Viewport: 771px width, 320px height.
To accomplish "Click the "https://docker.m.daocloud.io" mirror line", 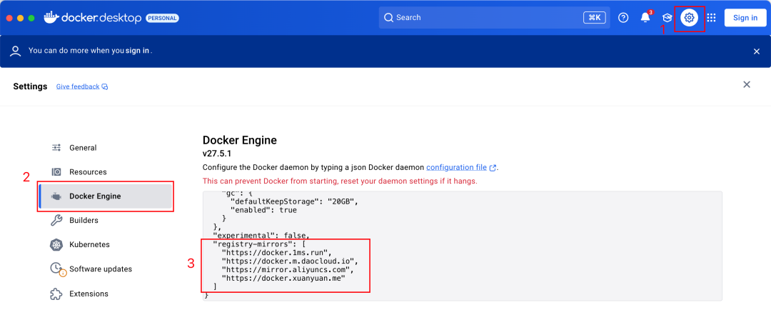I will pos(290,261).
